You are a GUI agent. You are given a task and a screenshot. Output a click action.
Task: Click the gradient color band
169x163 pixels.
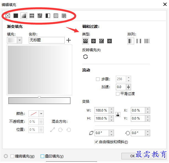pyautogui.click(x=39, y=101)
